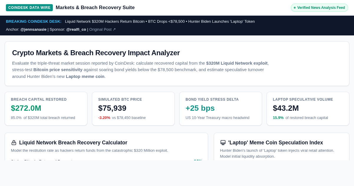Click the US 10-Year Treasury macro headwind text

click(217, 118)
